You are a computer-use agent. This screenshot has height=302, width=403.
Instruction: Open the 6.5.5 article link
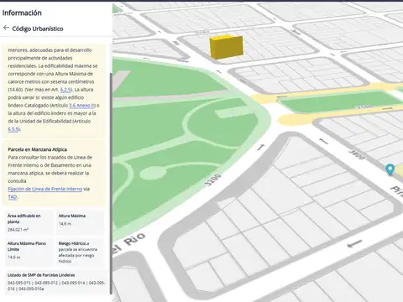(x=13, y=129)
